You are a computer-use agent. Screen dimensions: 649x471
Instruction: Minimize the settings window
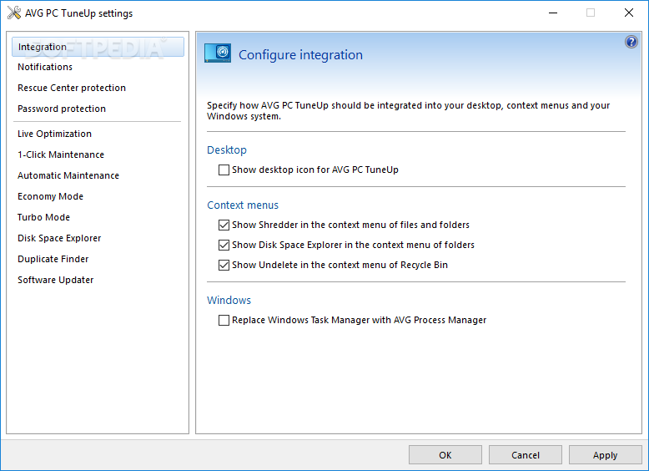[x=552, y=13]
